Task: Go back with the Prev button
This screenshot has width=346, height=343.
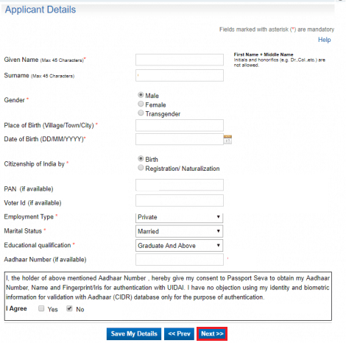Action: [x=179, y=333]
